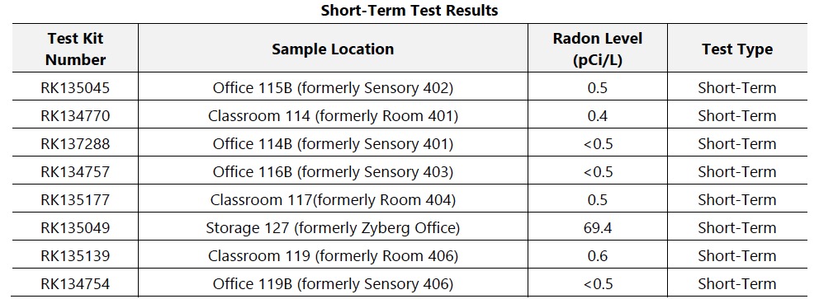Select kit number RK135049
The width and height of the screenshot is (819, 299).
(x=75, y=228)
